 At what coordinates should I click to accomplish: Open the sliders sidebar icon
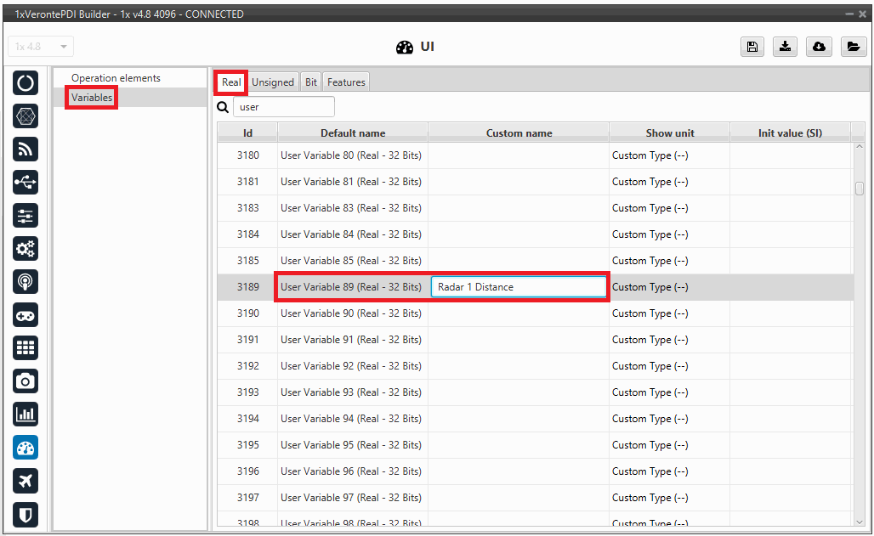[26, 216]
